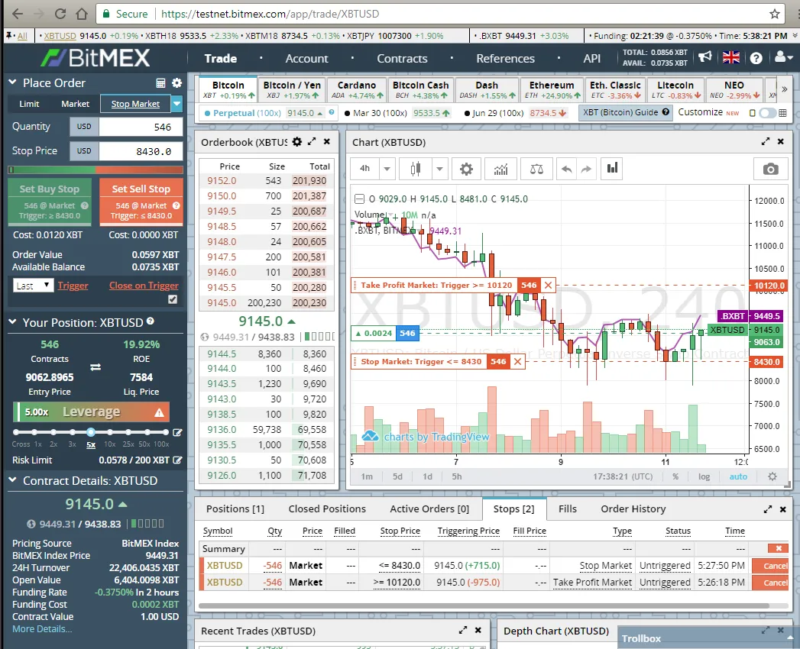
Task: Open chart style dropdown arrow
Action: click(x=439, y=169)
